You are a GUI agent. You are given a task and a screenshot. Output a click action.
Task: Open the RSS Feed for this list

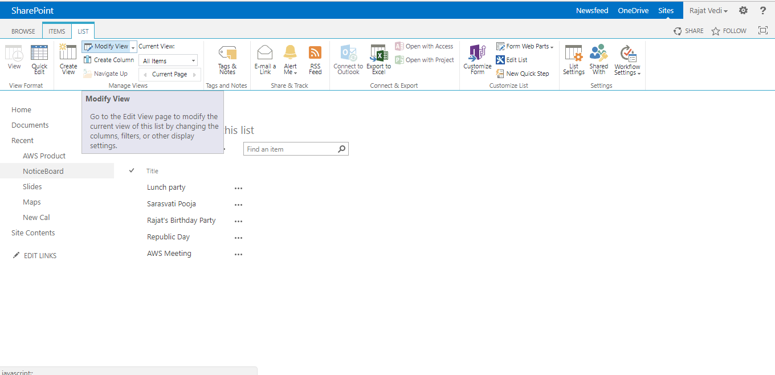click(x=315, y=59)
